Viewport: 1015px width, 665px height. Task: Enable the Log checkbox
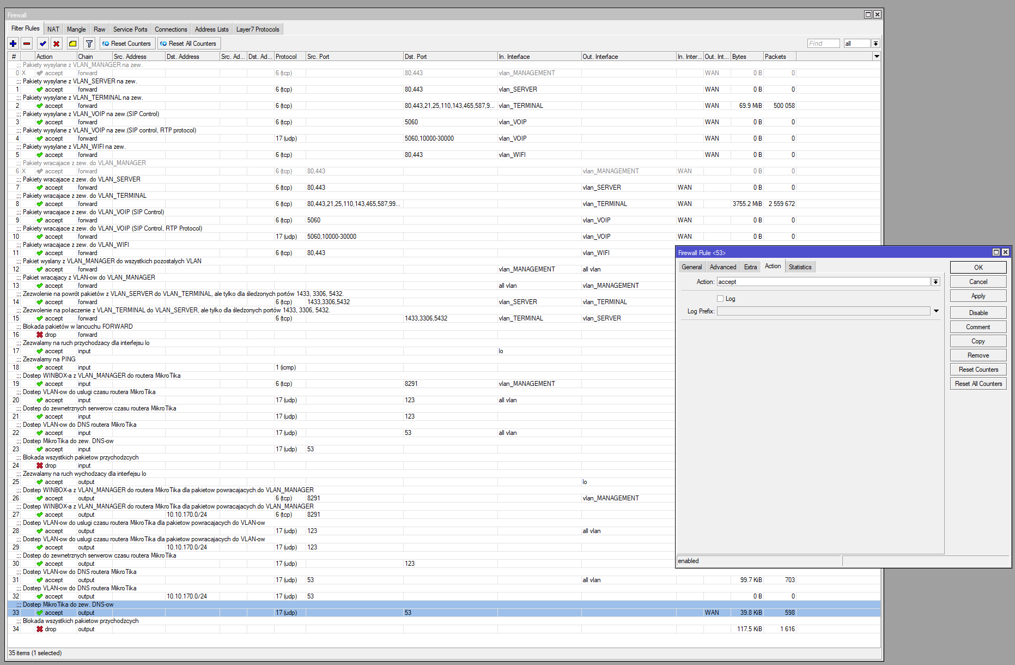pos(720,299)
